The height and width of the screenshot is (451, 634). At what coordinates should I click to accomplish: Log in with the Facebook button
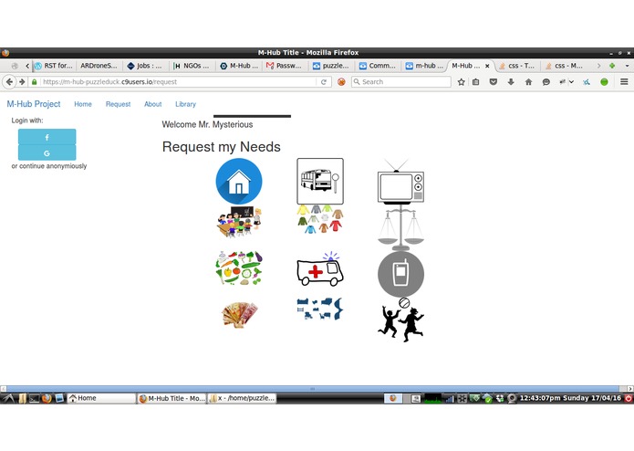47,137
